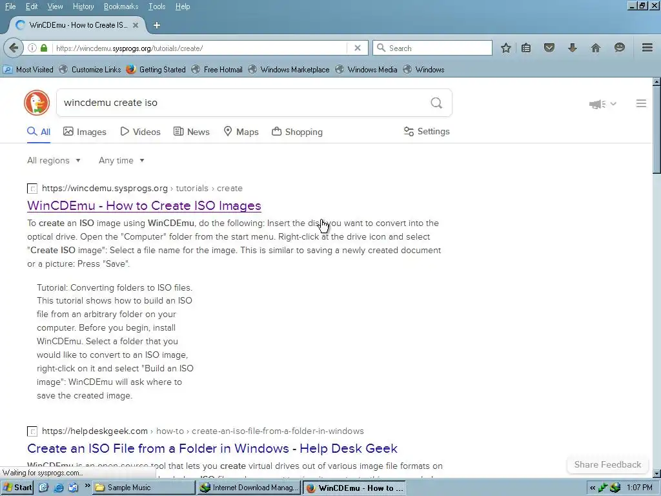This screenshot has width=661, height=496.
Task: Stop loading with the X in the address bar
Action: pyautogui.click(x=358, y=48)
